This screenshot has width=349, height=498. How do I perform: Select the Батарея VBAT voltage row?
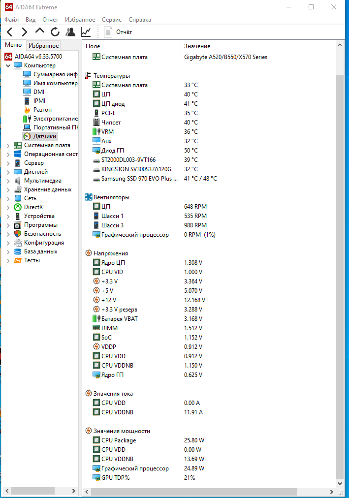click(209, 318)
